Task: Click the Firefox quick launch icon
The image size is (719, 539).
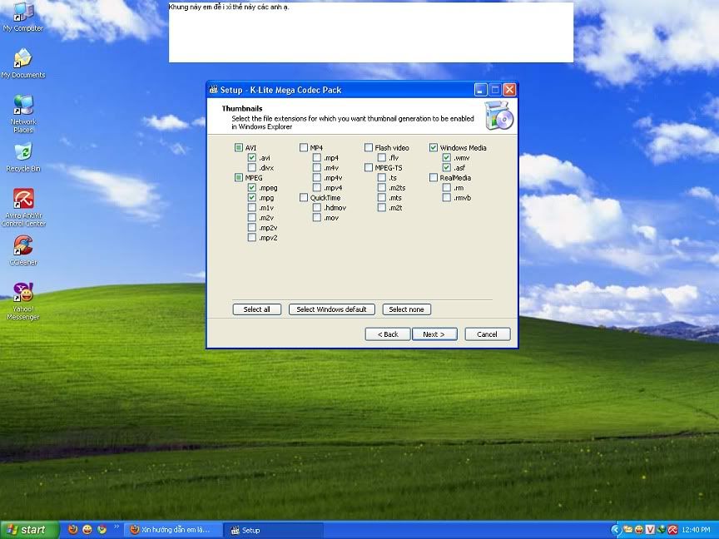Action: point(73,530)
